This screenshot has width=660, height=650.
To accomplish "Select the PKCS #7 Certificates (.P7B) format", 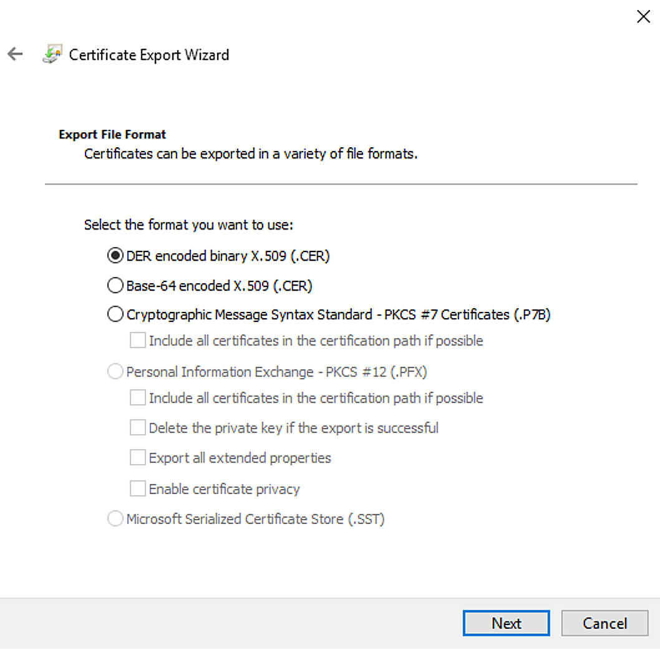I will (115, 314).
